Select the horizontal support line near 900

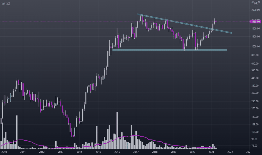[170, 50]
